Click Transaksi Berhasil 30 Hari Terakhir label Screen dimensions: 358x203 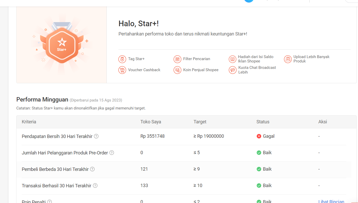[x=56, y=186]
